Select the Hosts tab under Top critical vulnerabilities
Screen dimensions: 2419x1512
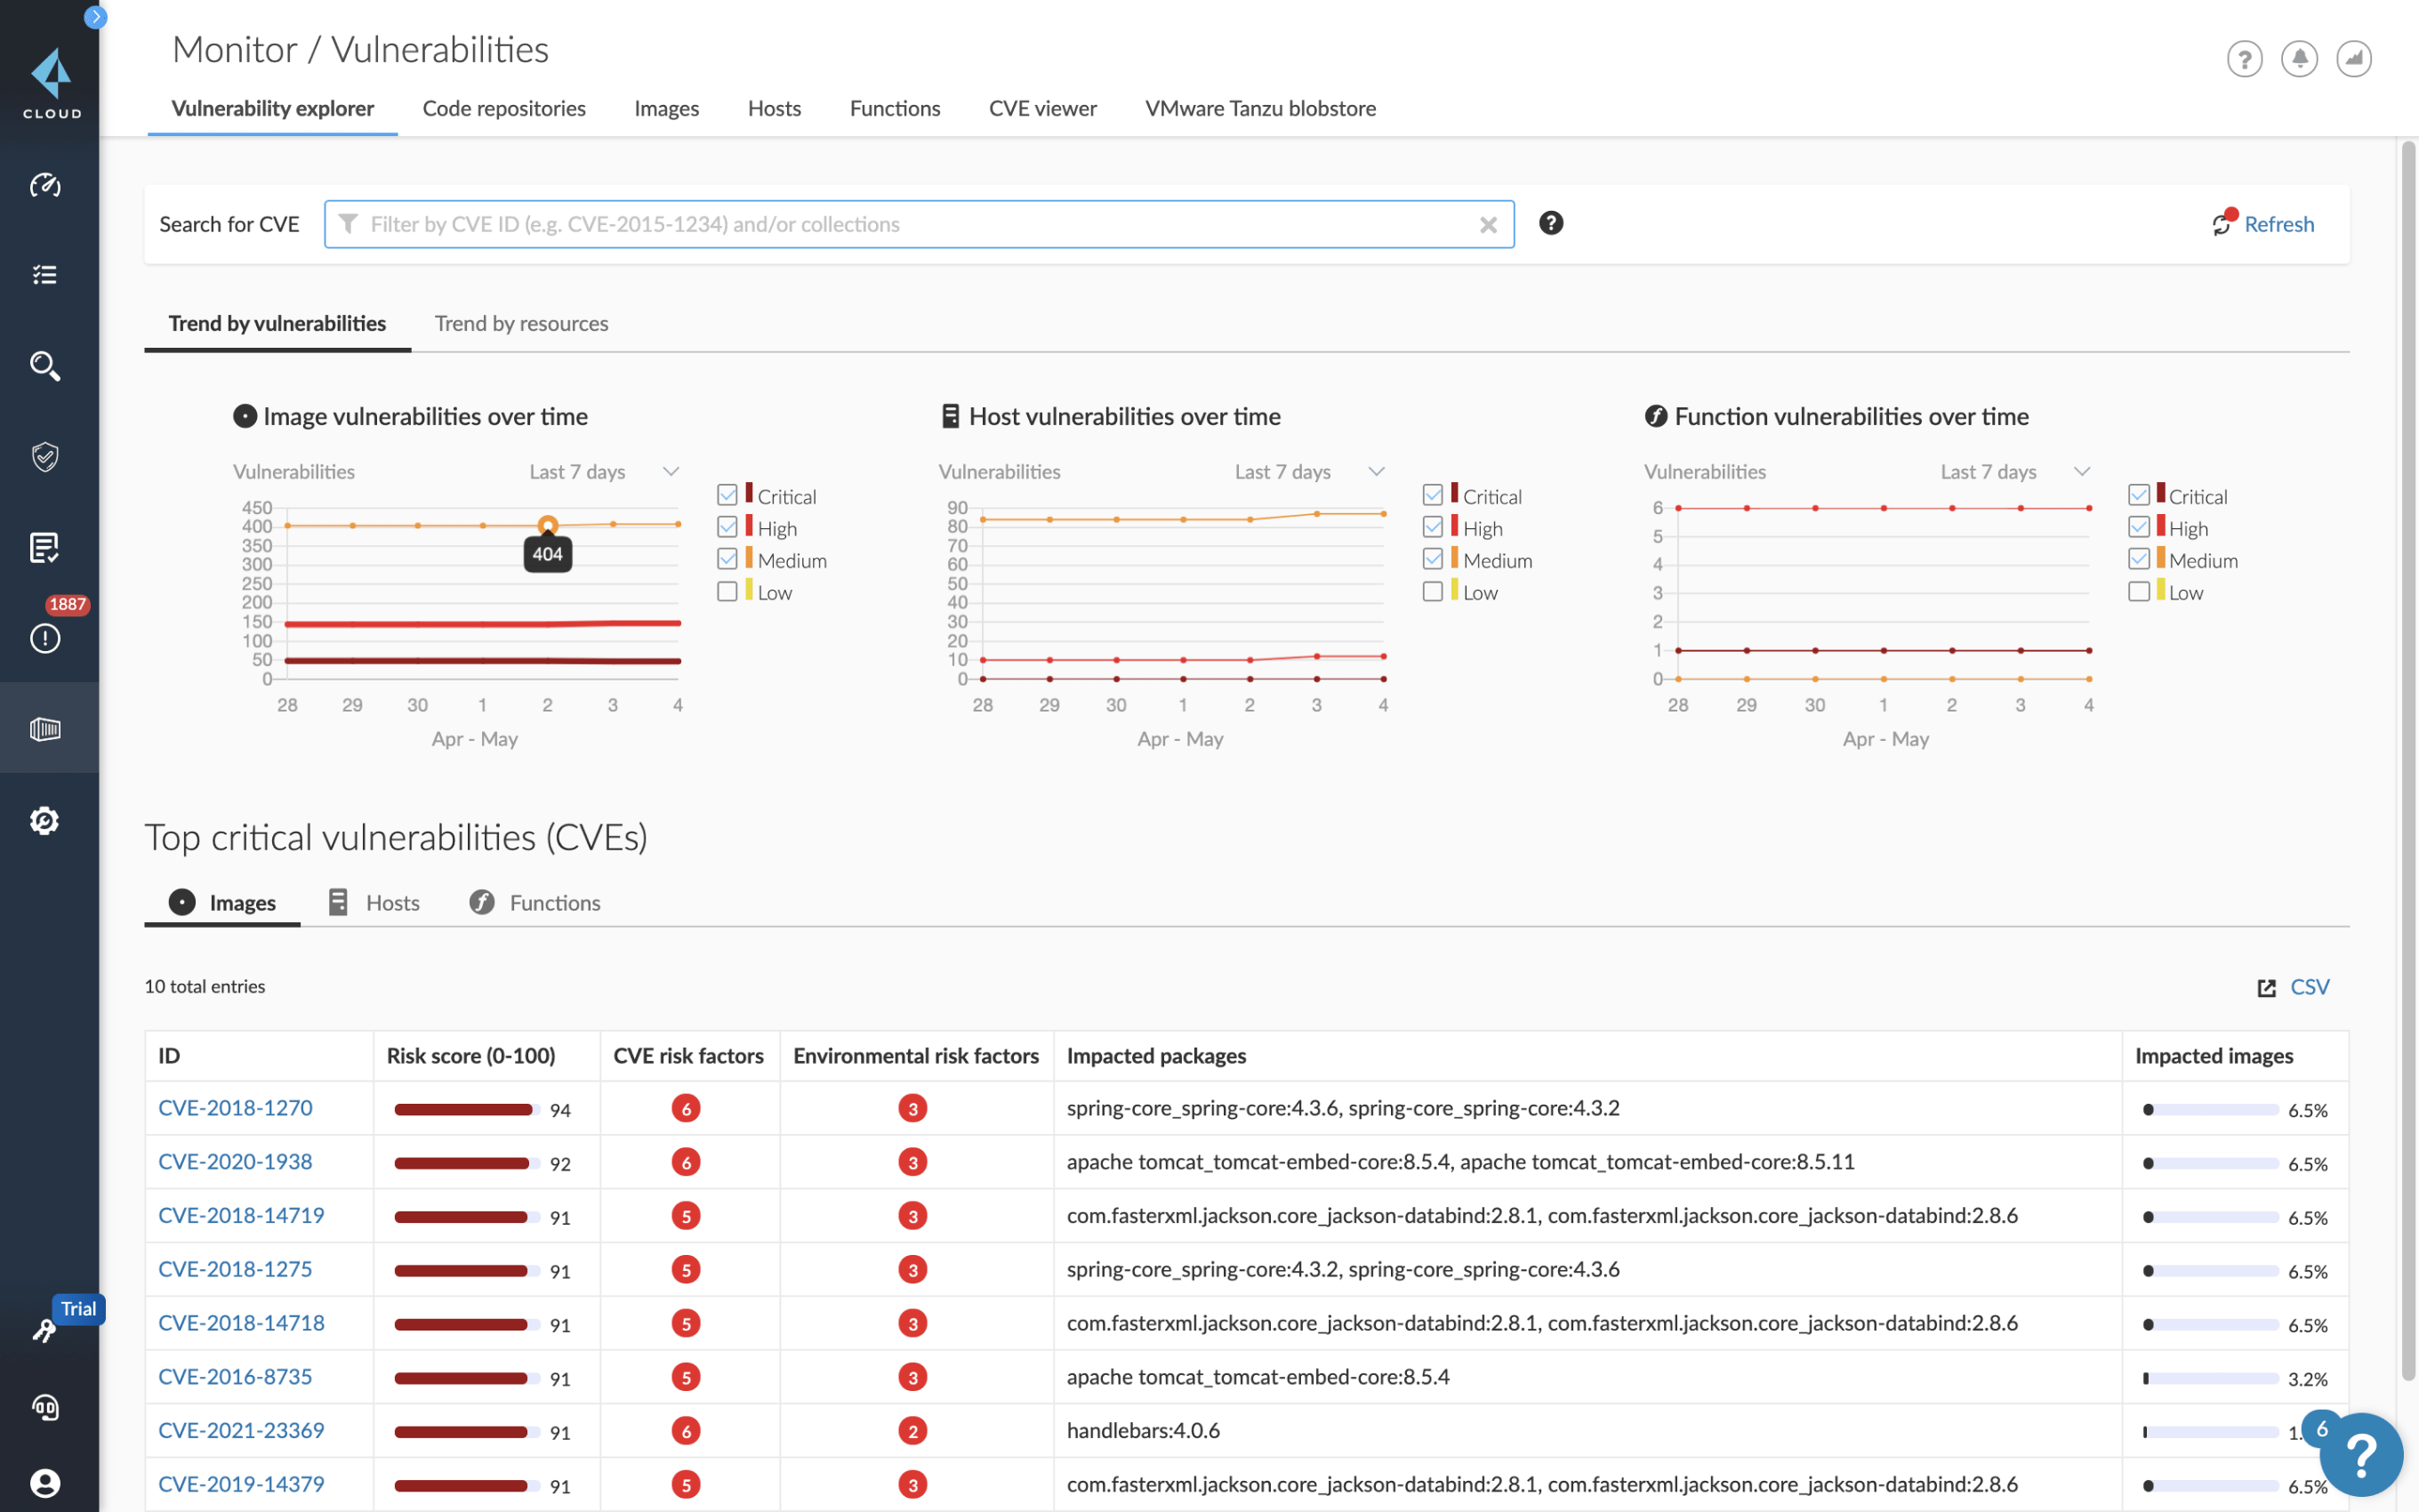tap(392, 903)
